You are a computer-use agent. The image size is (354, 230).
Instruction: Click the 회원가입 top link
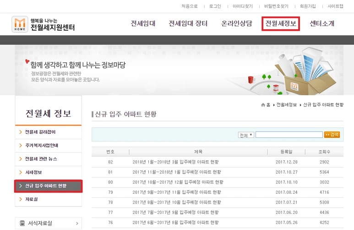pyautogui.click(x=308, y=6)
